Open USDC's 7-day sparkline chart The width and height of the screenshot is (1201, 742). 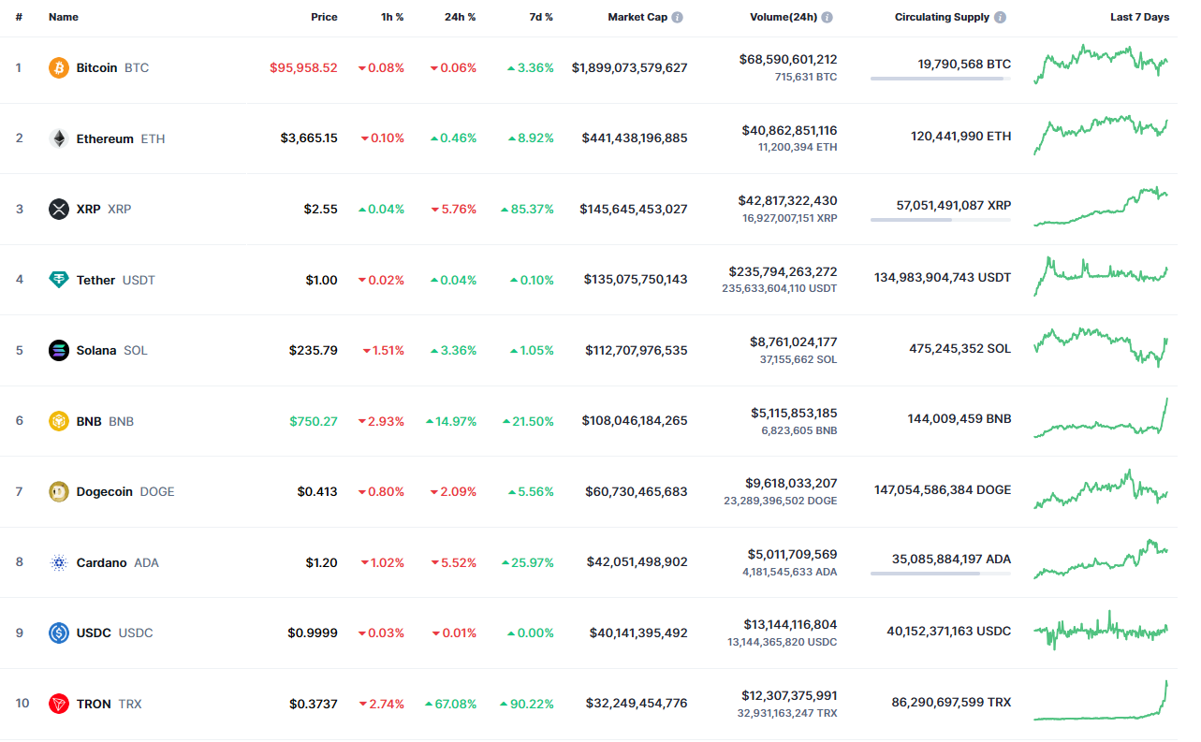(1101, 630)
